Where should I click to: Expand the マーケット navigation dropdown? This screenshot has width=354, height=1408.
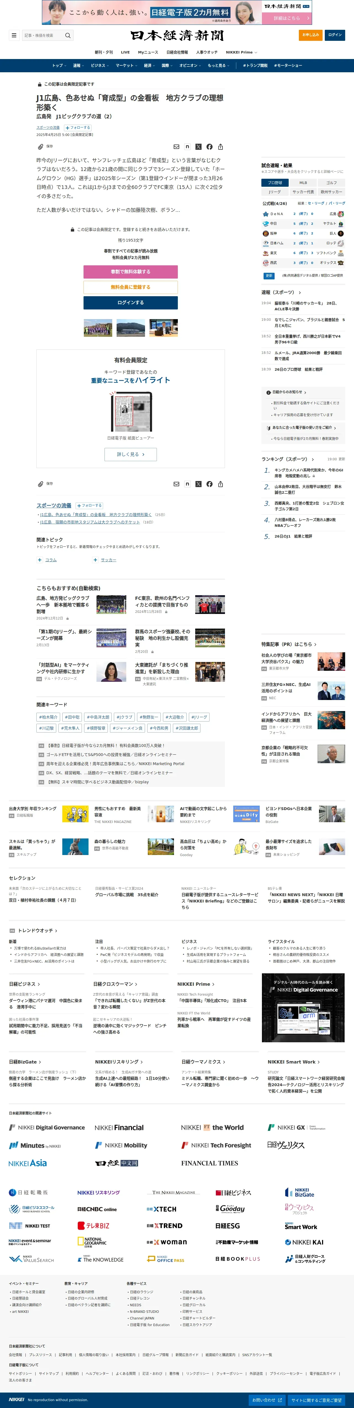click(x=127, y=66)
